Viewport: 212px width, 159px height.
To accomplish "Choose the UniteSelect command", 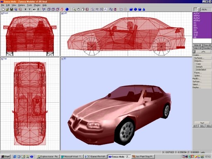I will [203, 70].
